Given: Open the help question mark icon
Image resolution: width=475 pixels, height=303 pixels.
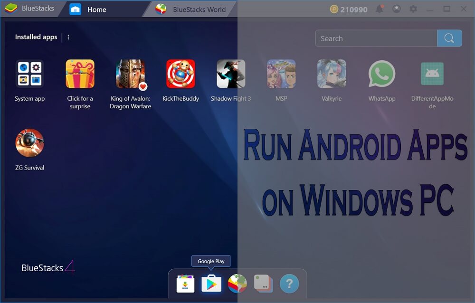Looking at the screenshot, I should tap(289, 284).
